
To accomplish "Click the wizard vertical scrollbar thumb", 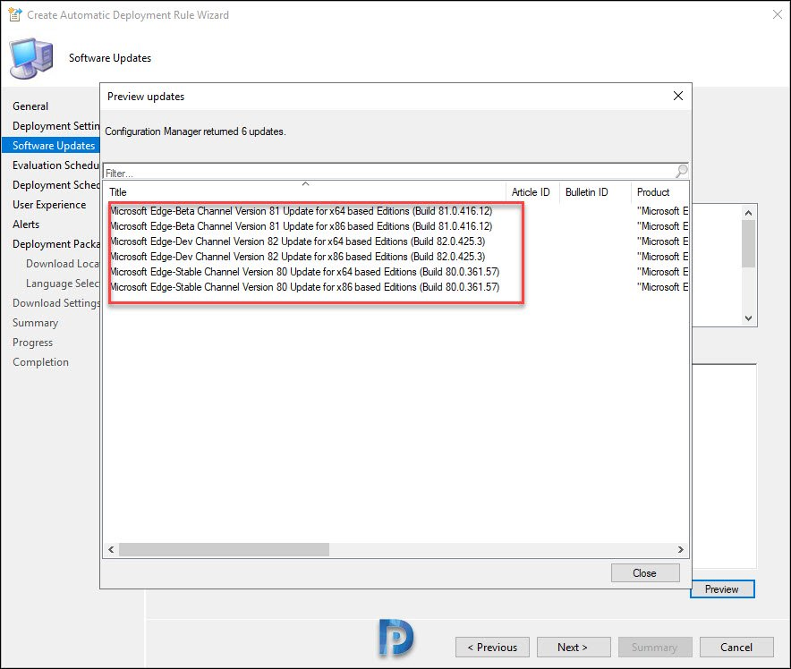I will click(749, 243).
